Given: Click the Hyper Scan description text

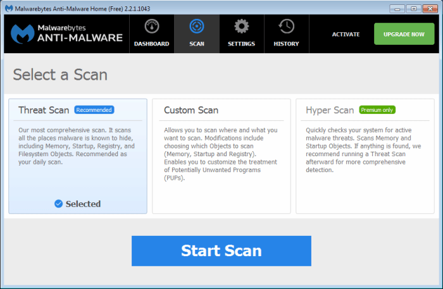Looking at the screenshot, I should pos(363,150).
